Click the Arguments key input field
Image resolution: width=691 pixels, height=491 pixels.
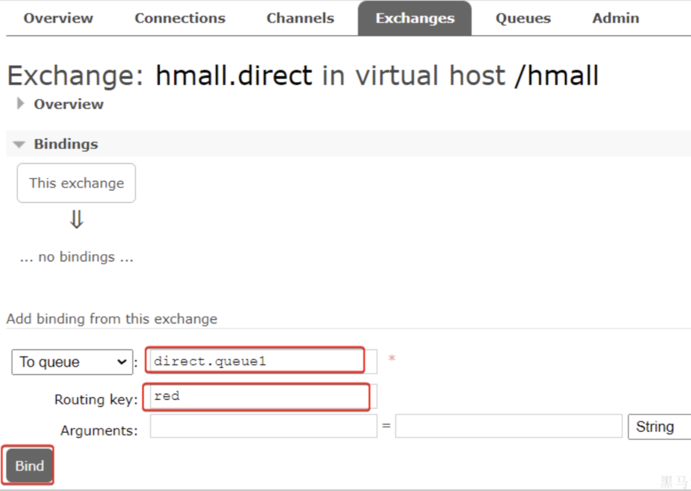click(x=263, y=426)
